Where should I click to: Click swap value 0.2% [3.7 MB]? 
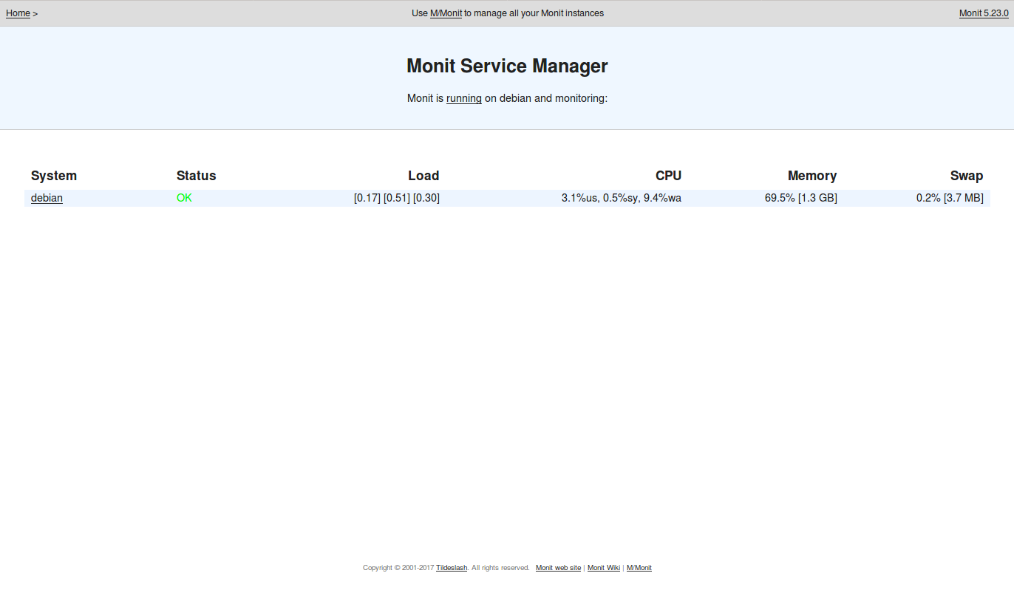950,198
